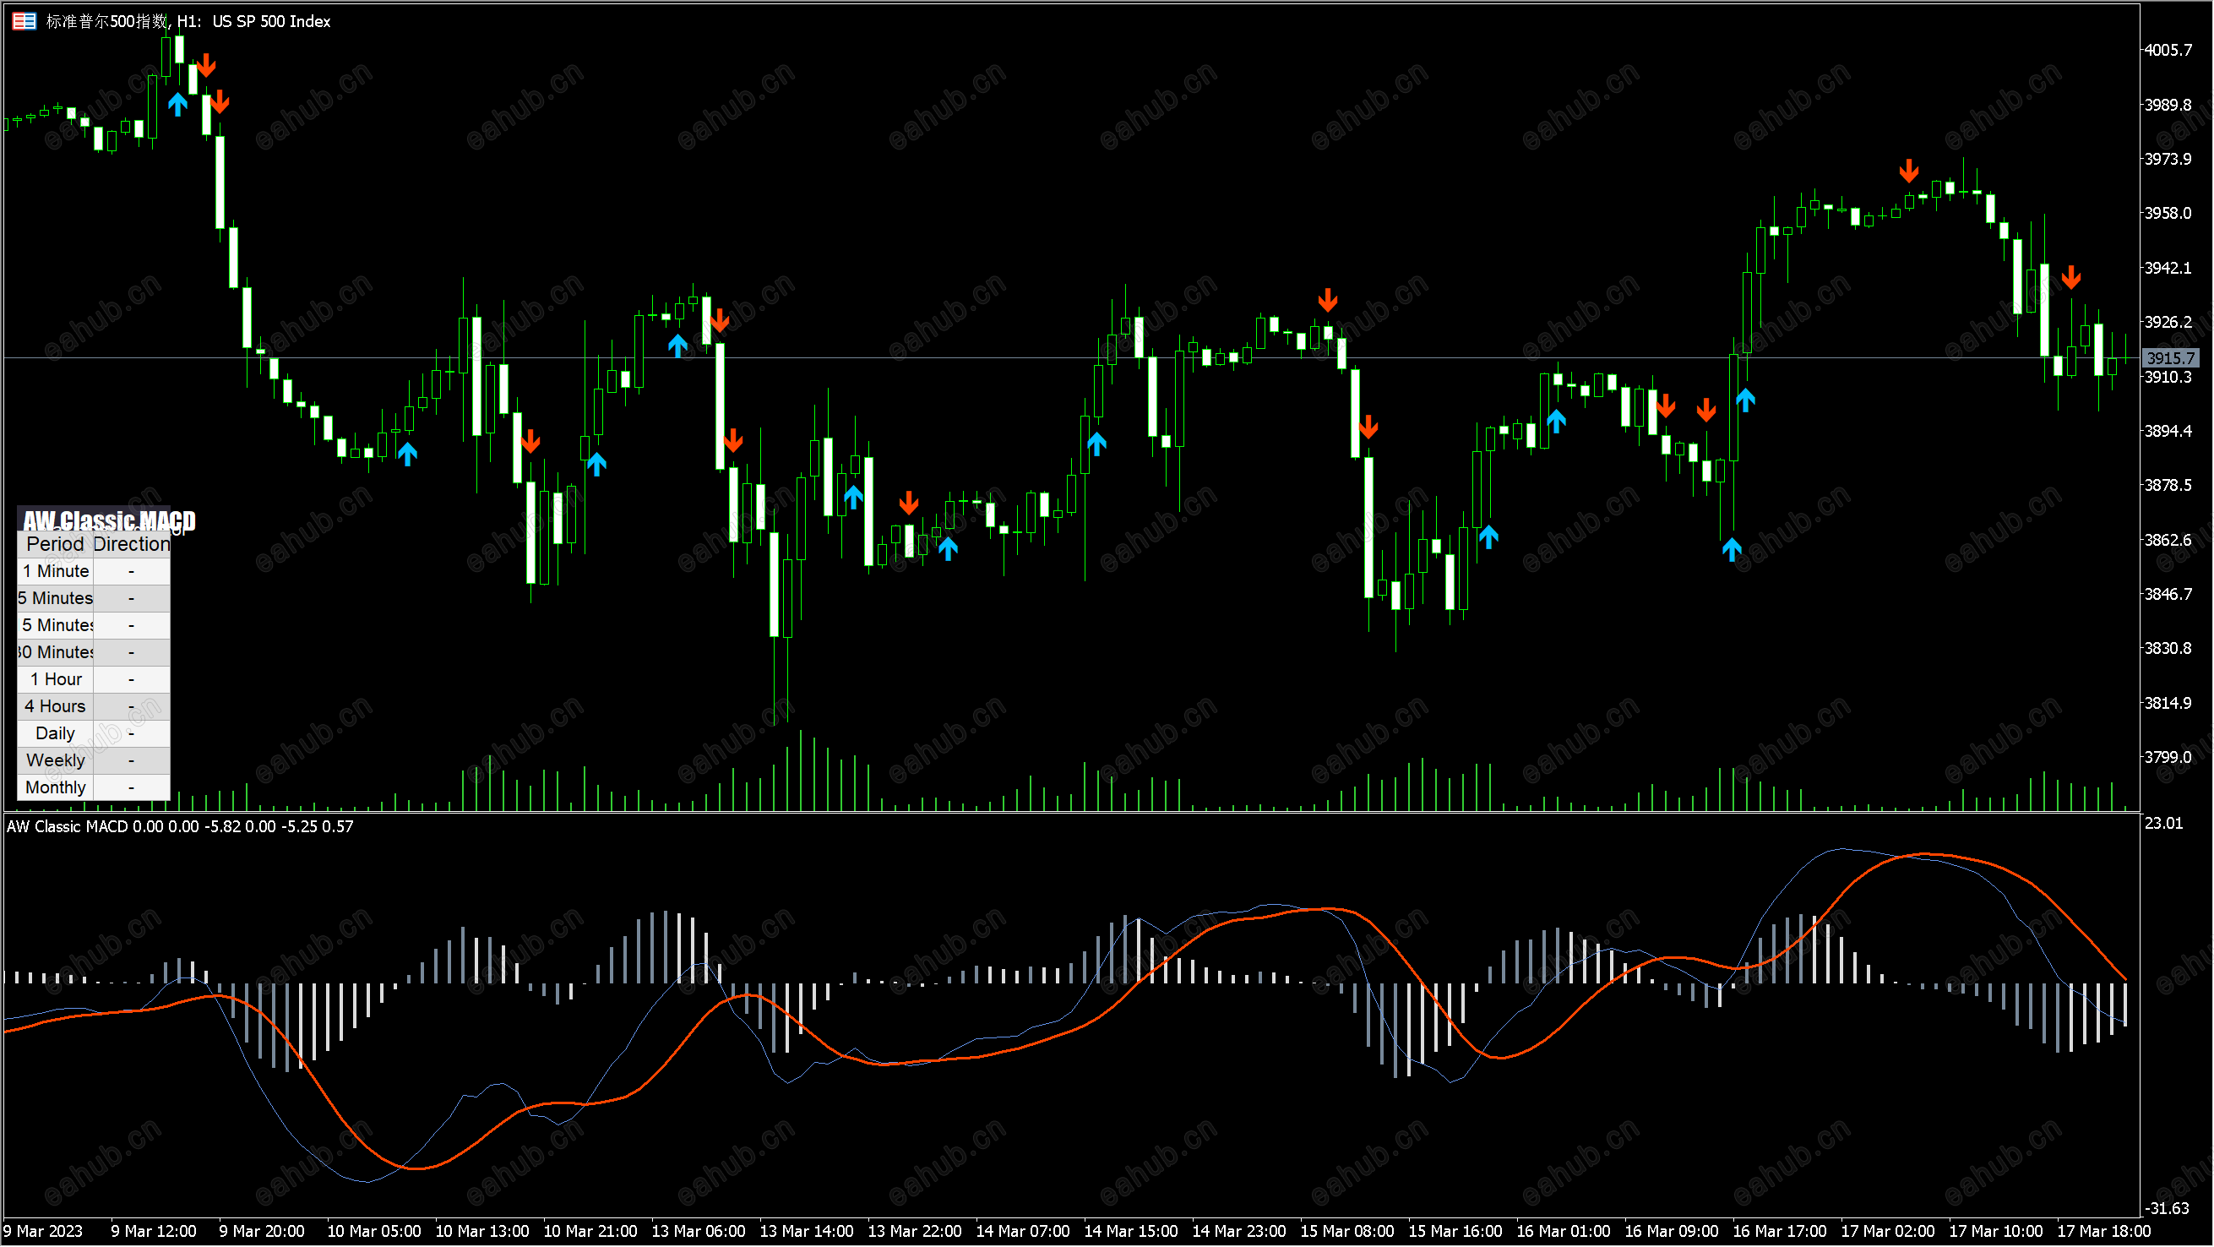Select the Weekly period row
The width and height of the screenshot is (2214, 1247).
point(57,761)
